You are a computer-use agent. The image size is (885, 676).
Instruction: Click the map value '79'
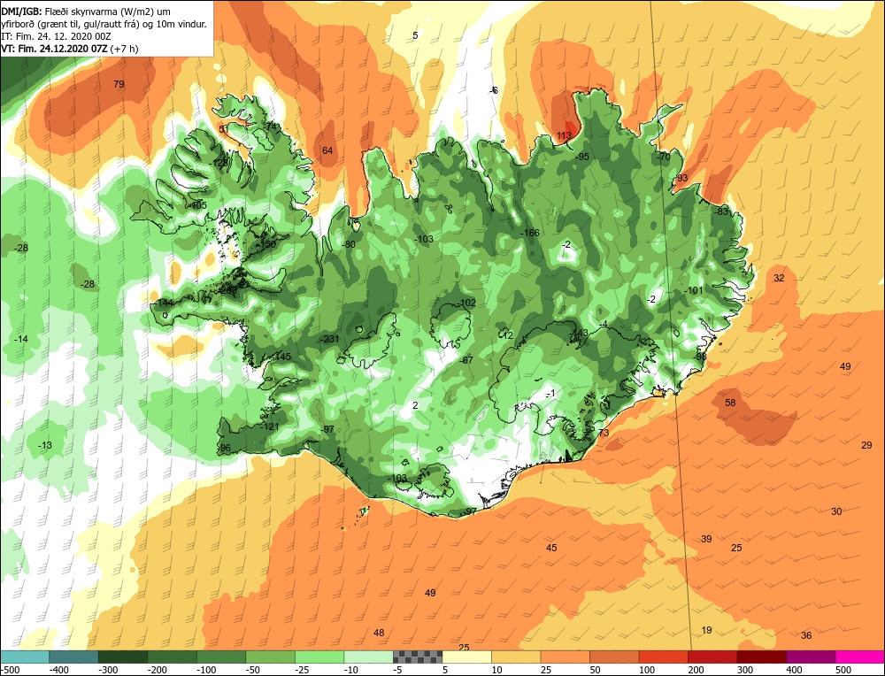(x=119, y=84)
